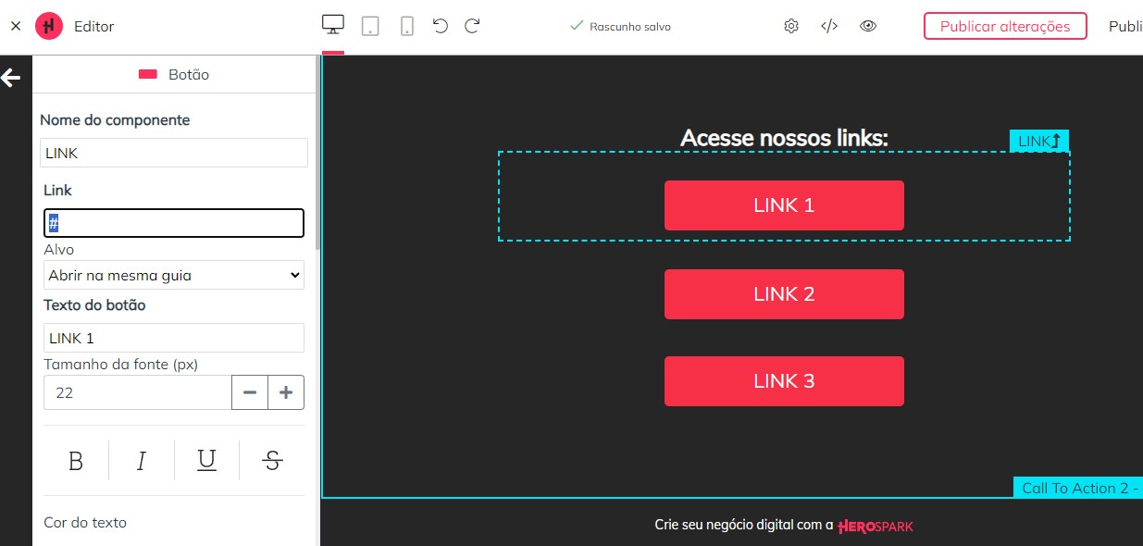Screen dimensions: 1143x546
Task: Select the Call To Action 2 section label
Action: [1078, 488]
